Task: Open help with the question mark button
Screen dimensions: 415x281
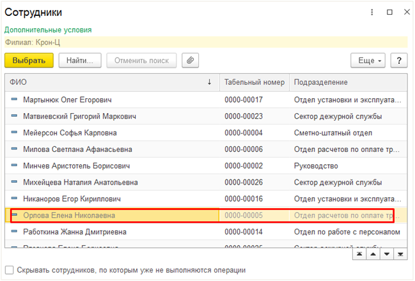Action: (399, 61)
